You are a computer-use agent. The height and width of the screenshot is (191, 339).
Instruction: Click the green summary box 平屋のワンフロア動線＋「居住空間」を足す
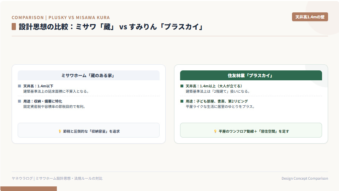point(251,130)
